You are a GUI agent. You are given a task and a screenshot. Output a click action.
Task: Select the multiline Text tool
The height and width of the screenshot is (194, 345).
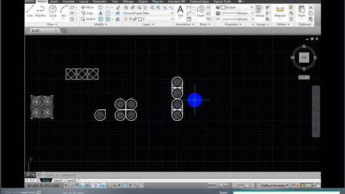[x=180, y=11]
